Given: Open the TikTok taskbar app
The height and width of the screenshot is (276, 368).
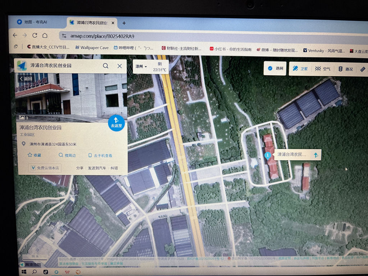Looking at the screenshot, I should click(46, 272).
